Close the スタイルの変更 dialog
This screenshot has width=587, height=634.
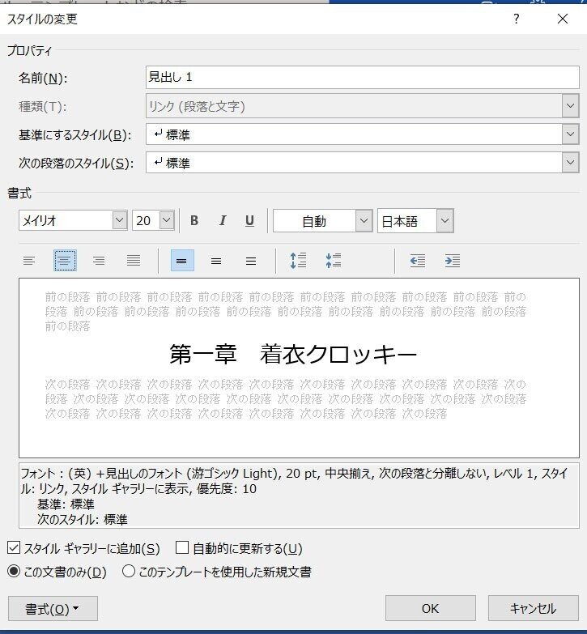point(563,19)
